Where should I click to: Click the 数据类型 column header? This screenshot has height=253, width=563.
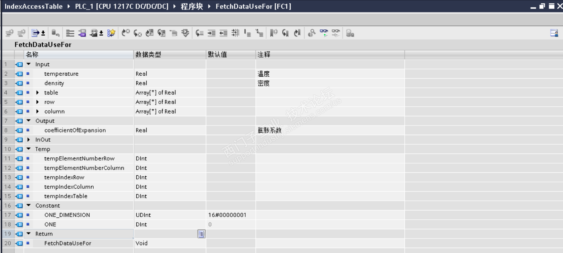click(x=170, y=54)
